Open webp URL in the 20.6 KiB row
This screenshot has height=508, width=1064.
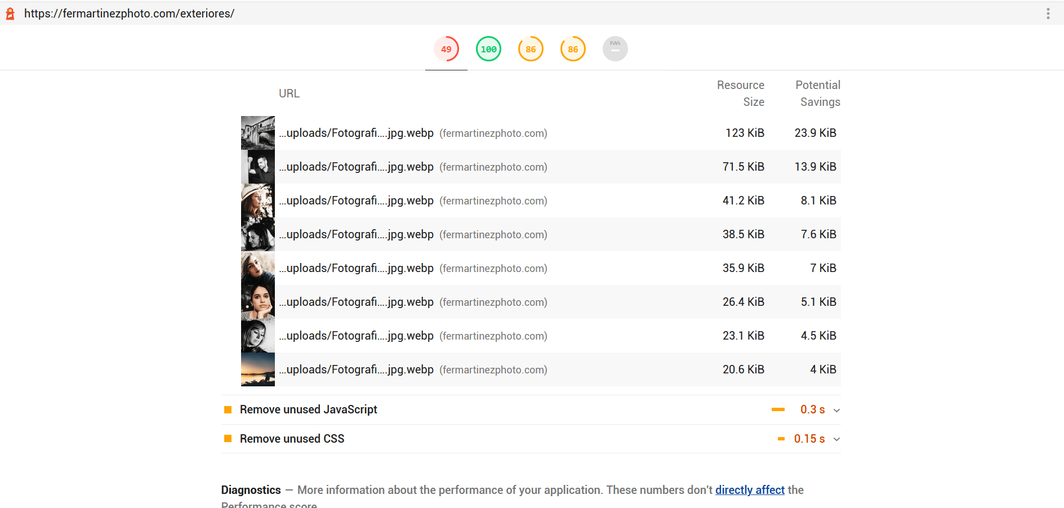[x=356, y=369]
